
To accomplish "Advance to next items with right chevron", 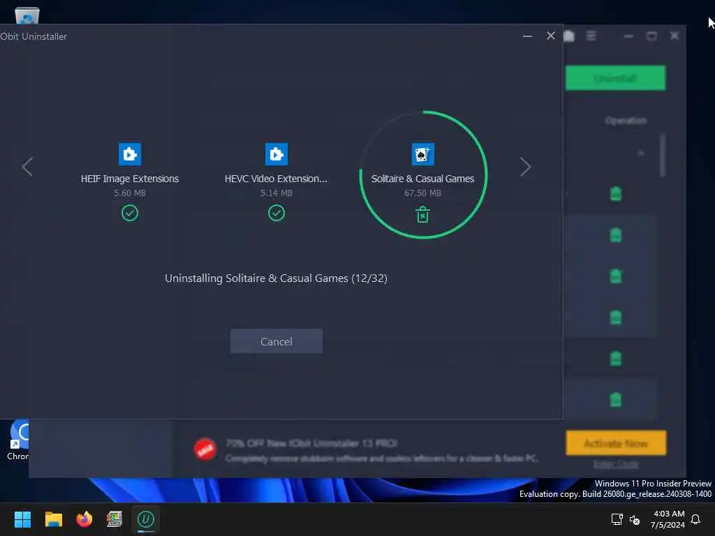I will click(x=525, y=167).
